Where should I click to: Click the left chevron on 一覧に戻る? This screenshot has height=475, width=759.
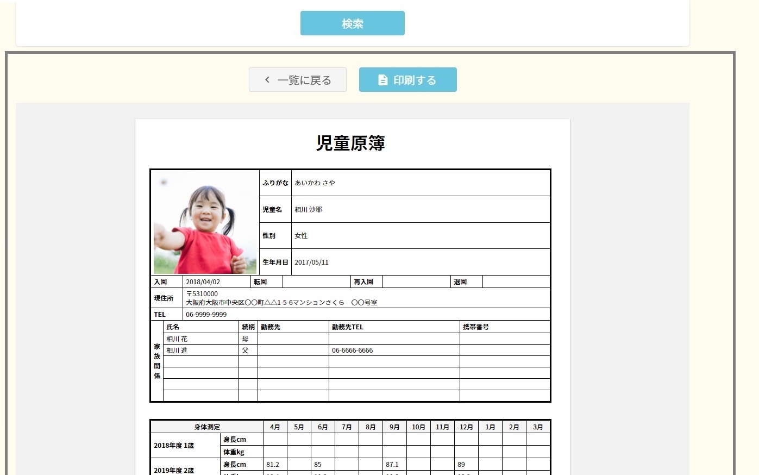(267, 80)
